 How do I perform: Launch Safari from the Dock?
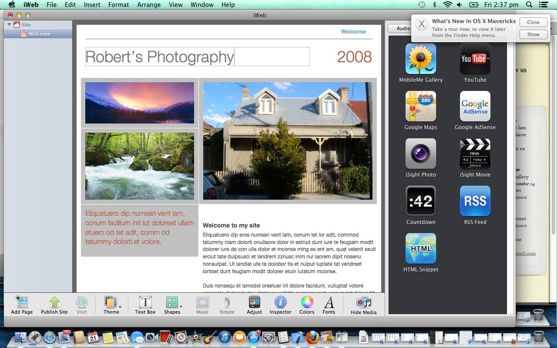(50, 337)
